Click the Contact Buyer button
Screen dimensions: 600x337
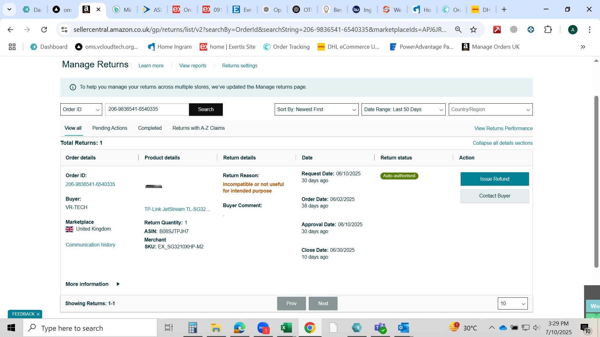coord(495,196)
